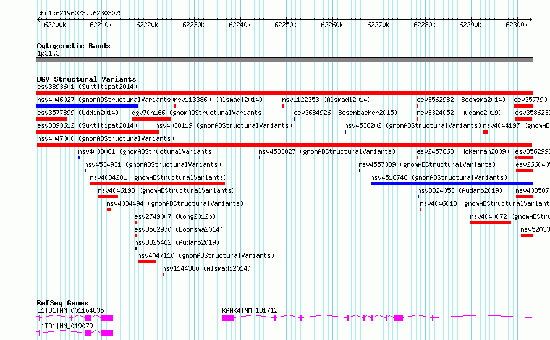Select the red esv3893612 variant bar
Image resolution: width=550 pixels, height=340 pixels.
(98, 132)
